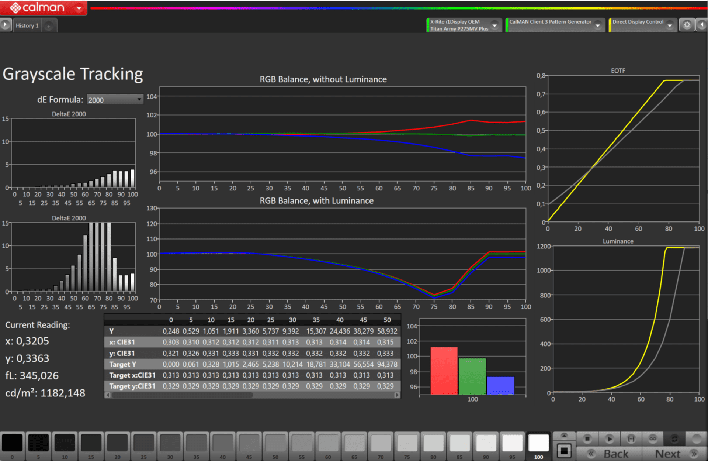Open the dE Formula dropdown

pos(115,100)
